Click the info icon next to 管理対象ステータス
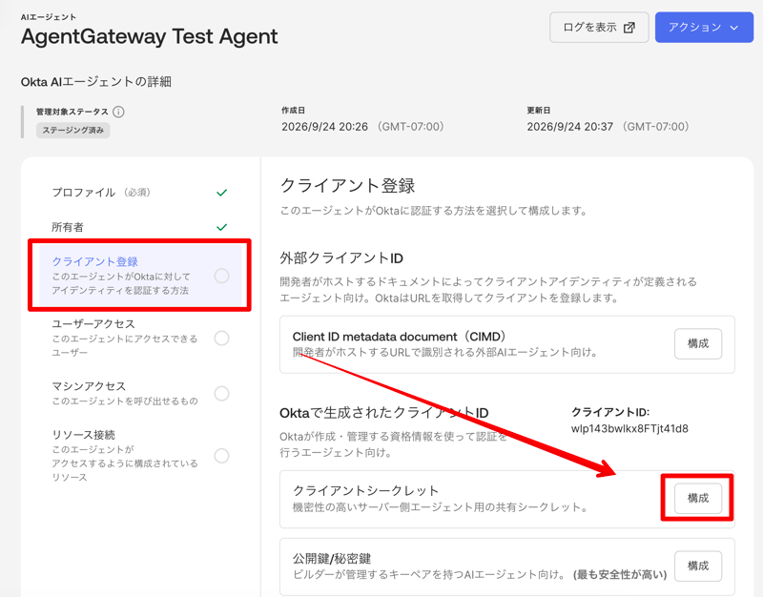Screen dimensions: 763x597 (x=118, y=112)
